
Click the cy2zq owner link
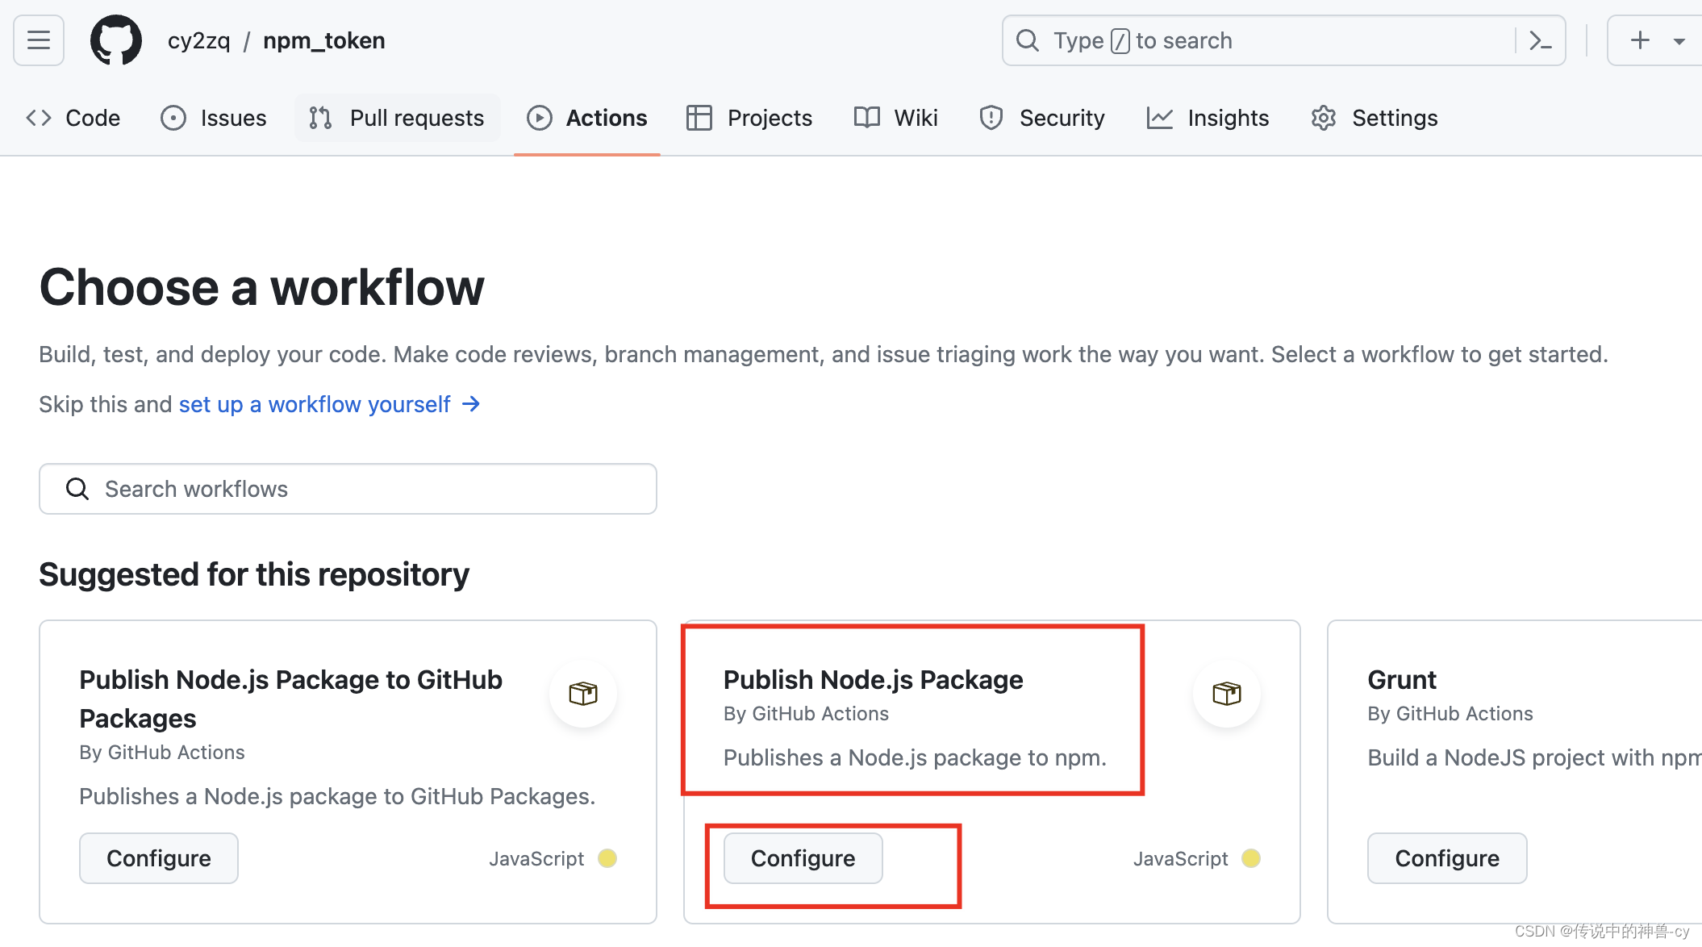click(198, 40)
